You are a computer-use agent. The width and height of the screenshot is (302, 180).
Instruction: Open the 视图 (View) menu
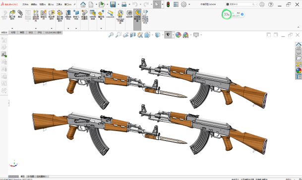coord(42,4)
